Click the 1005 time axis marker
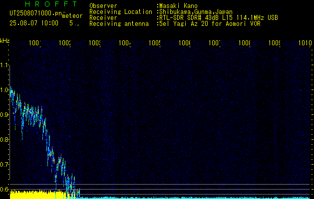The width and height of the screenshot is (314, 199). 155,43
